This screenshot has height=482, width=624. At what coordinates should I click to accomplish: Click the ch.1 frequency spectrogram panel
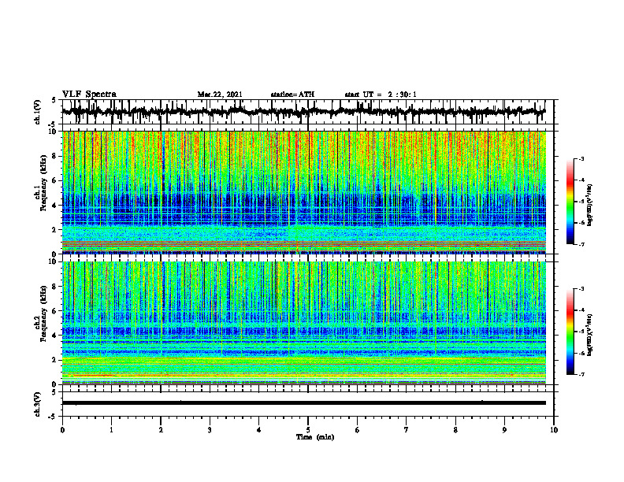coord(304,192)
